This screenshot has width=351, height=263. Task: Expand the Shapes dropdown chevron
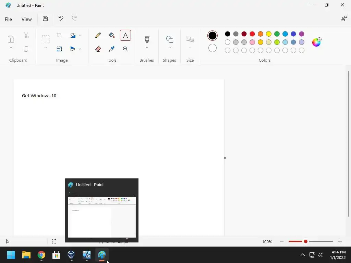click(x=169, y=48)
